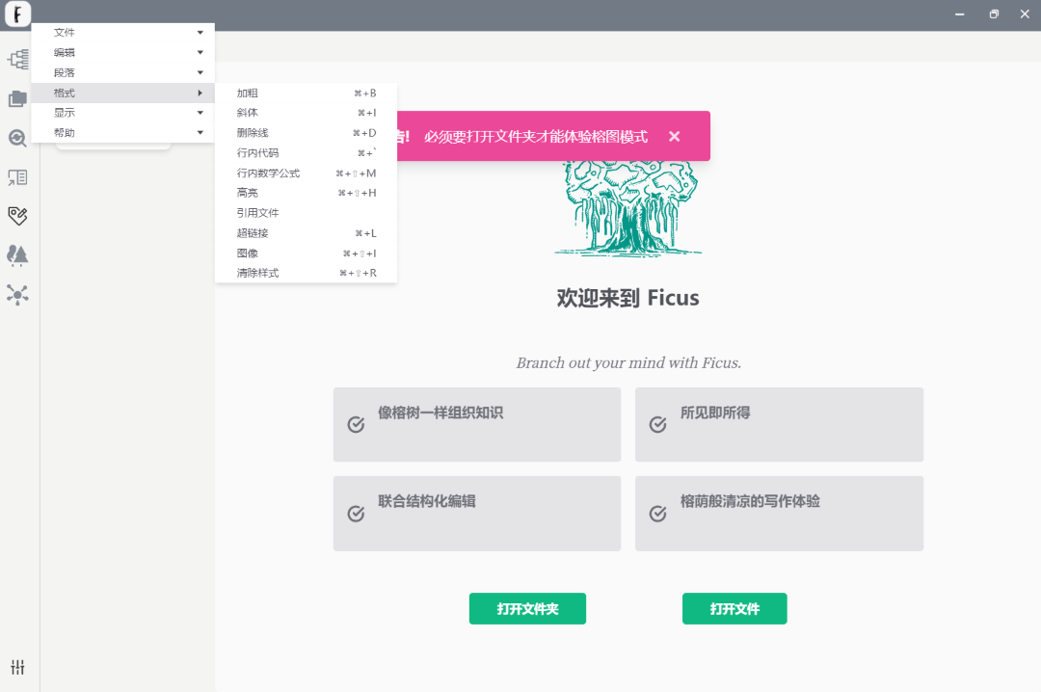
Task: Open the Ficus app logo menu
Action: [17, 14]
